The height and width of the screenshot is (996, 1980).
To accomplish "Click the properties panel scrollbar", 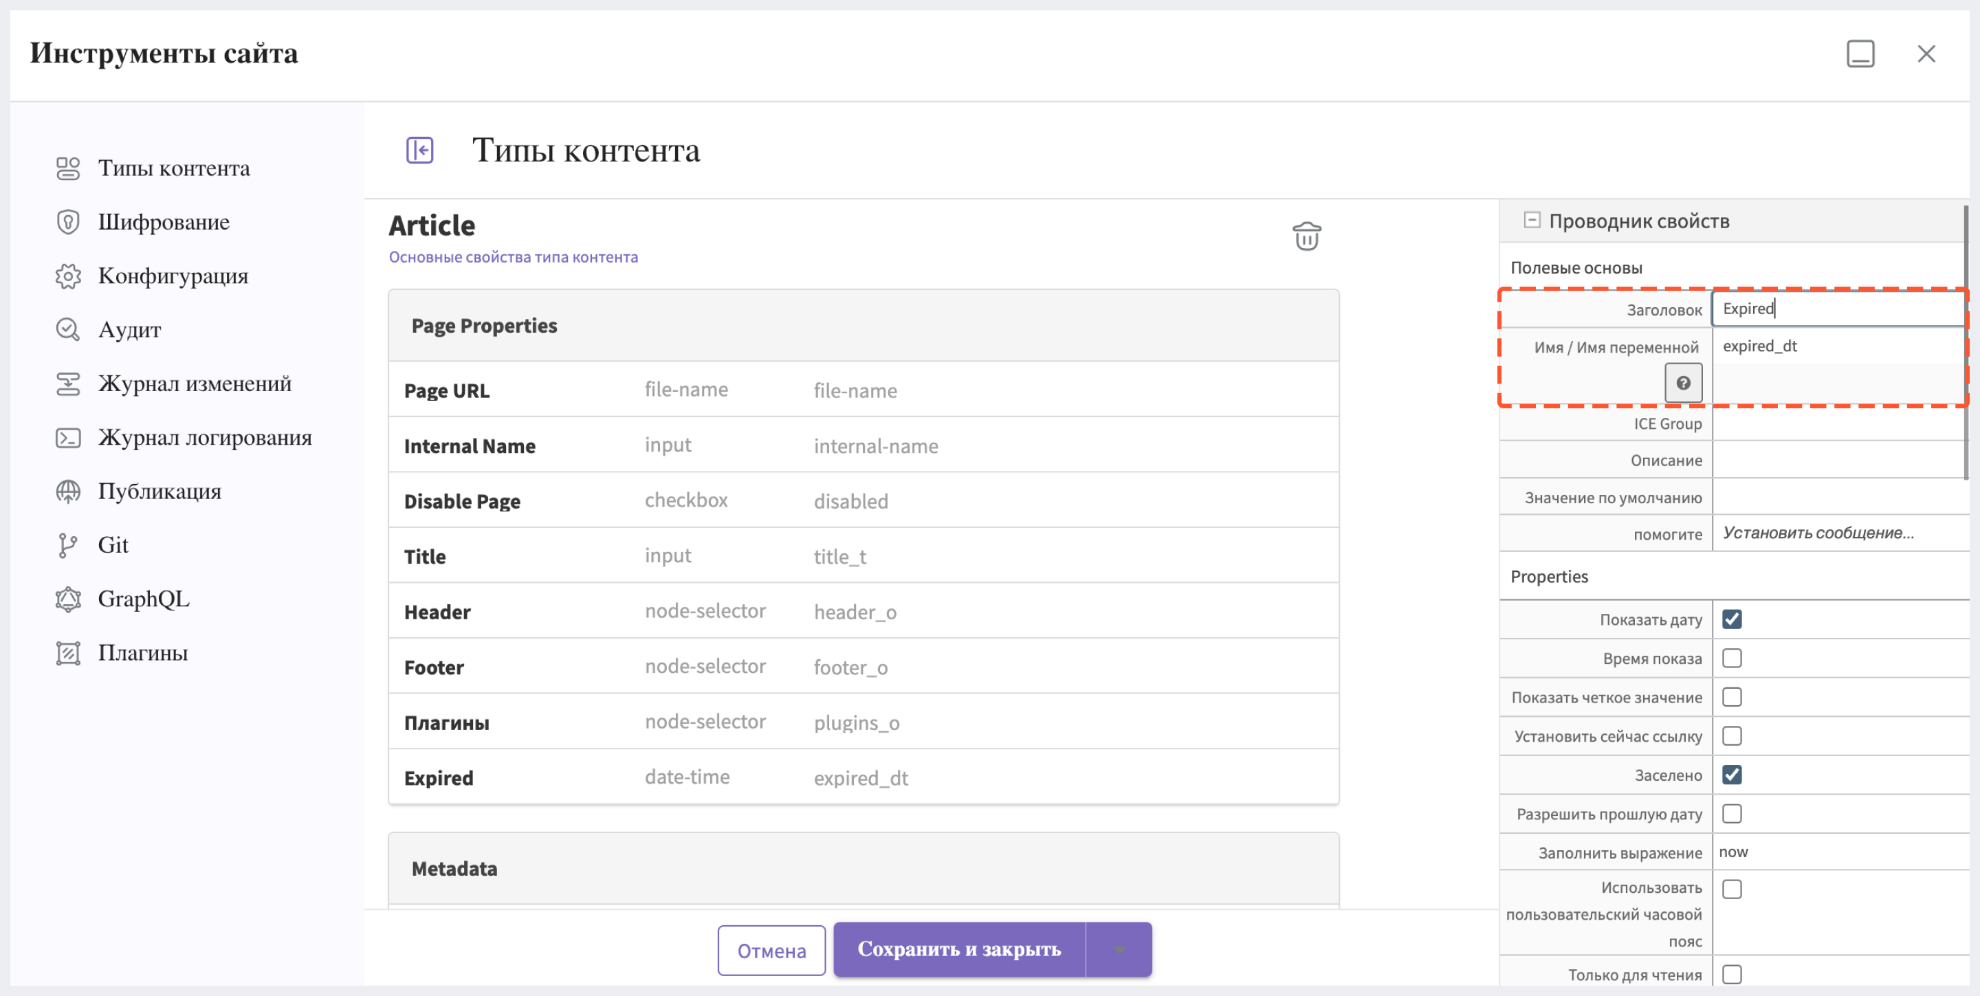I will pos(1967,344).
